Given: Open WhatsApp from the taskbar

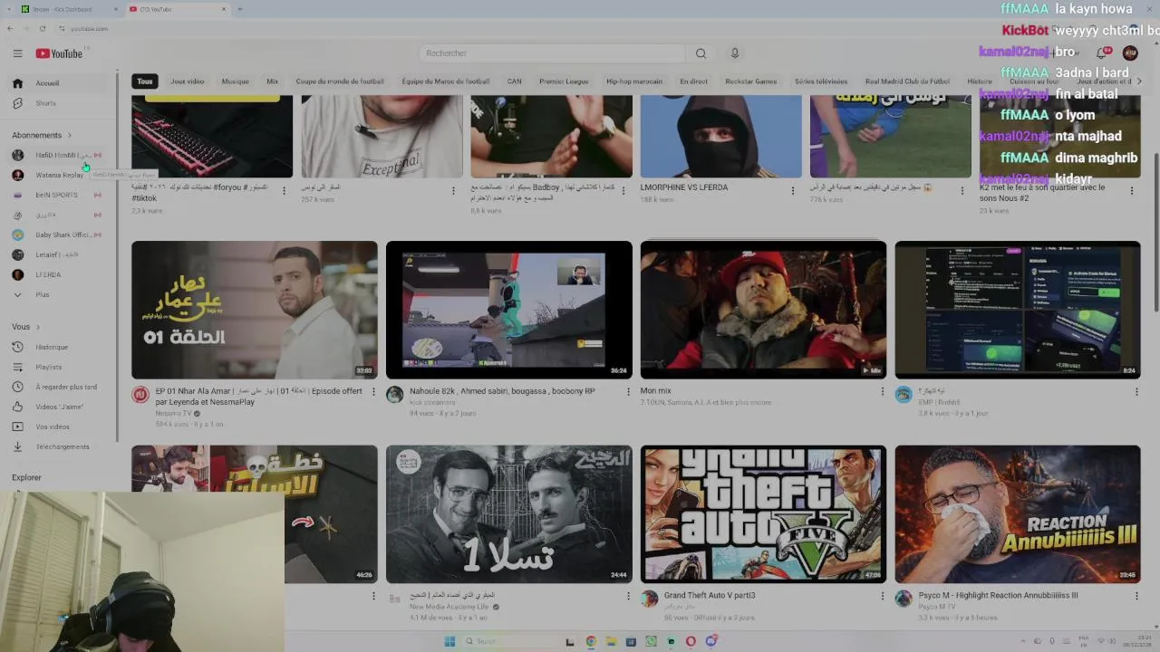Looking at the screenshot, I should click(x=651, y=641).
